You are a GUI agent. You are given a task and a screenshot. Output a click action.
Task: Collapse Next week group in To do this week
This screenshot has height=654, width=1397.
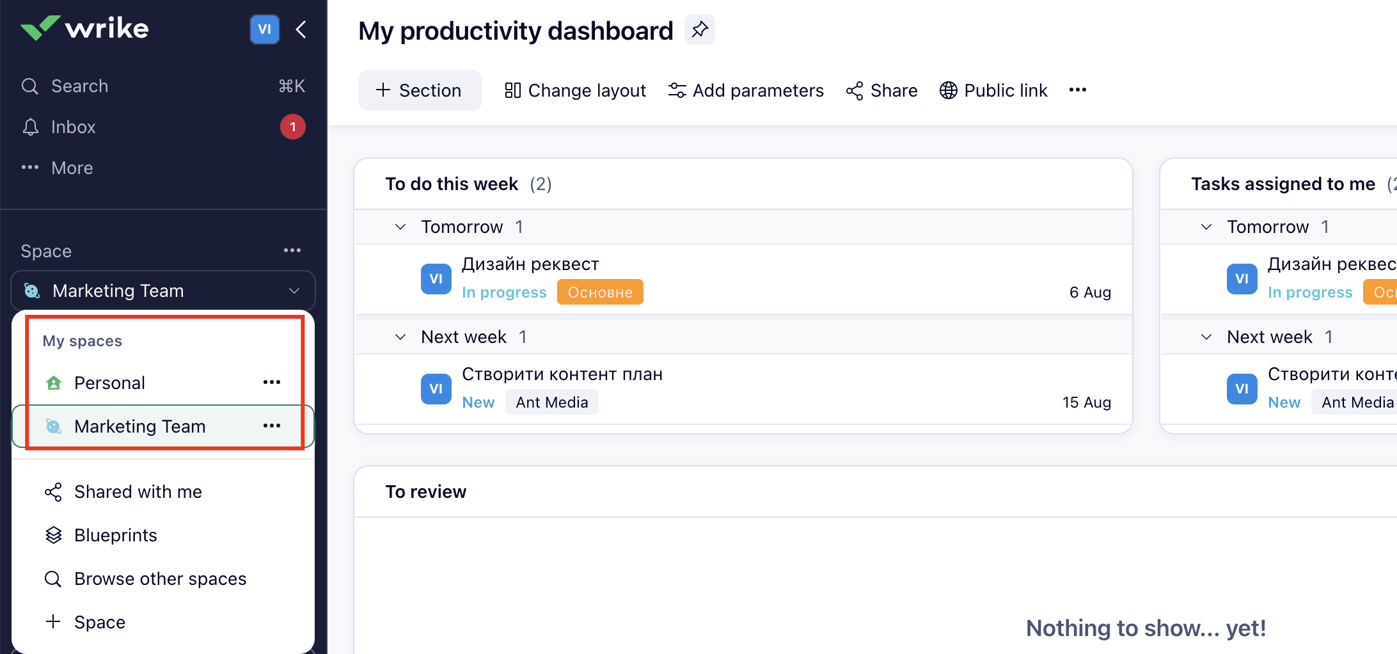(x=400, y=337)
